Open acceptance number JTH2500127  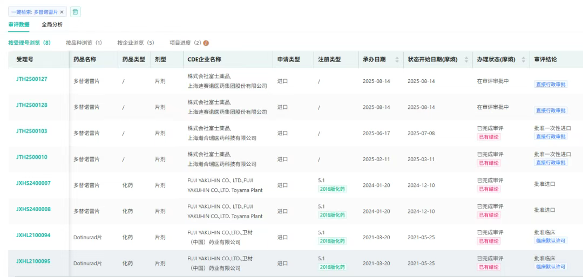click(x=31, y=79)
